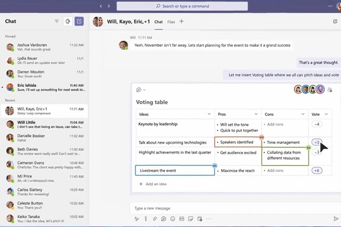Open Eric Ishida chat
The image size is (341, 227).
pos(45,87)
